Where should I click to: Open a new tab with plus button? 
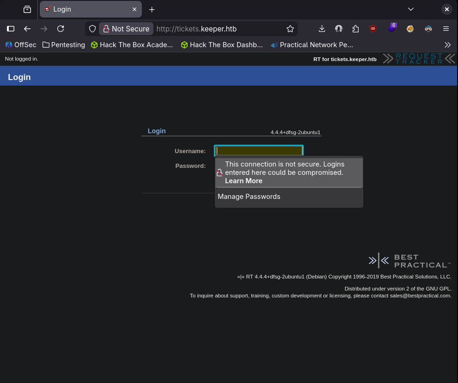pyautogui.click(x=152, y=9)
